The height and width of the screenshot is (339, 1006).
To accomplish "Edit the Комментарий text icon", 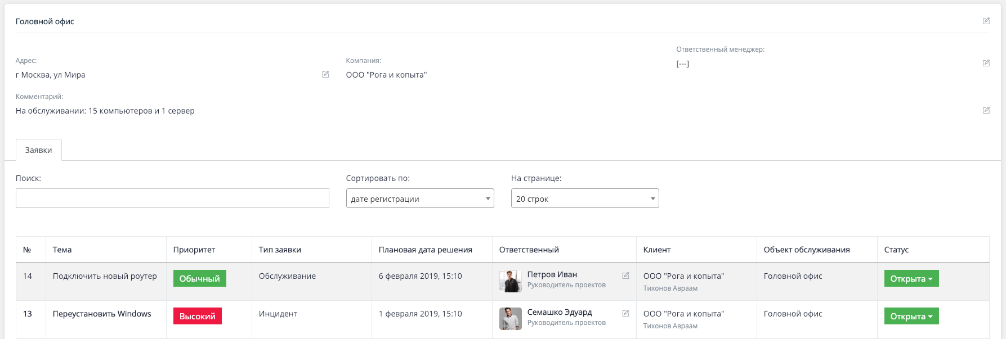I will pyautogui.click(x=986, y=110).
